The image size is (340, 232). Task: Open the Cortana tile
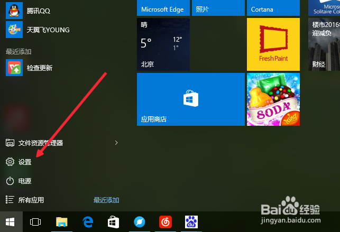click(x=273, y=8)
